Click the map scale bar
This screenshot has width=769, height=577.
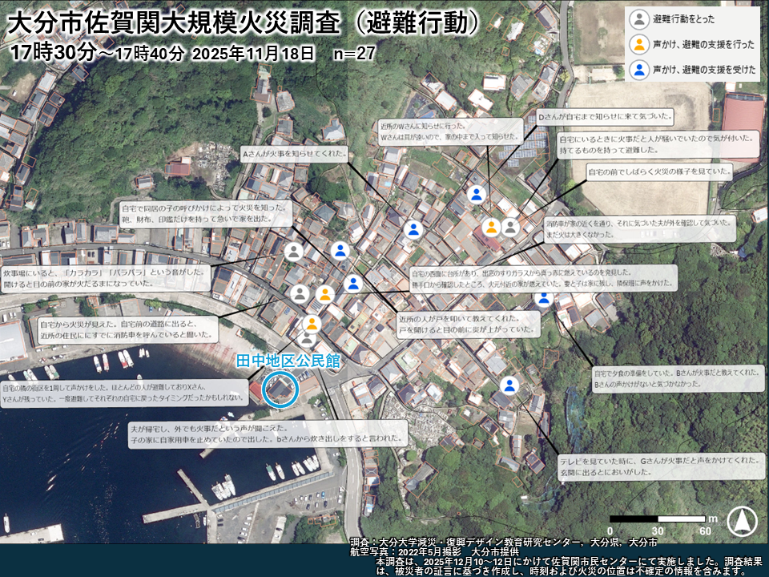pyautogui.click(x=657, y=519)
